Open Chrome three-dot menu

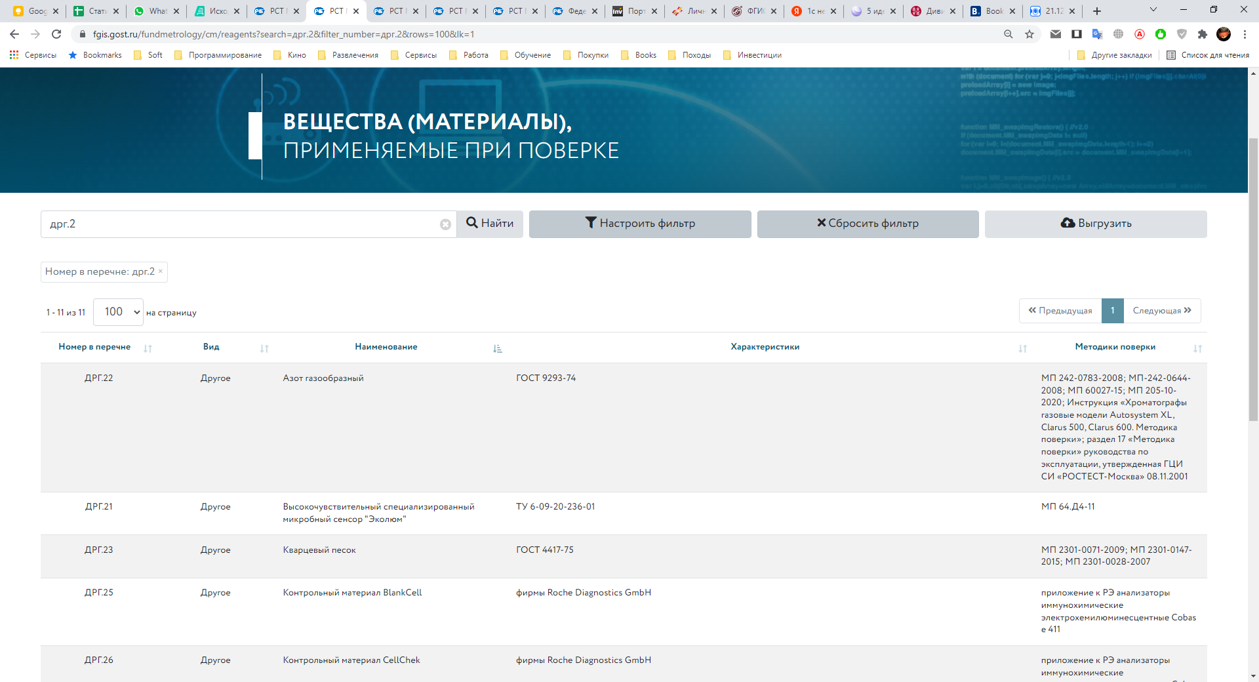point(1245,34)
